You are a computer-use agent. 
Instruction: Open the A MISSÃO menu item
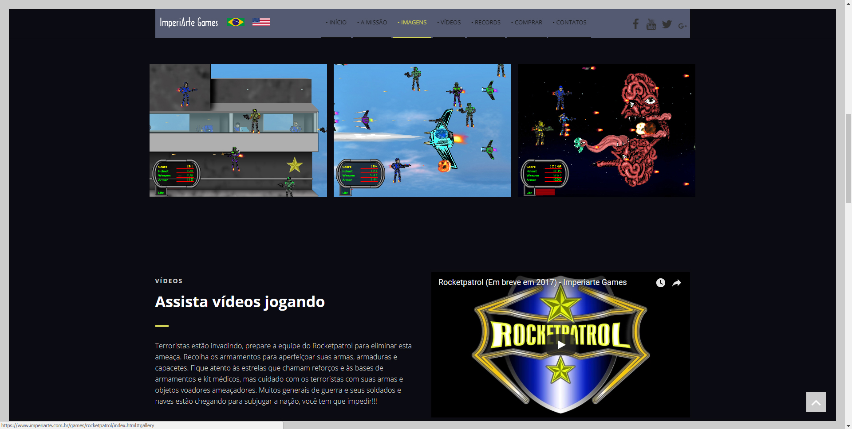click(x=372, y=23)
